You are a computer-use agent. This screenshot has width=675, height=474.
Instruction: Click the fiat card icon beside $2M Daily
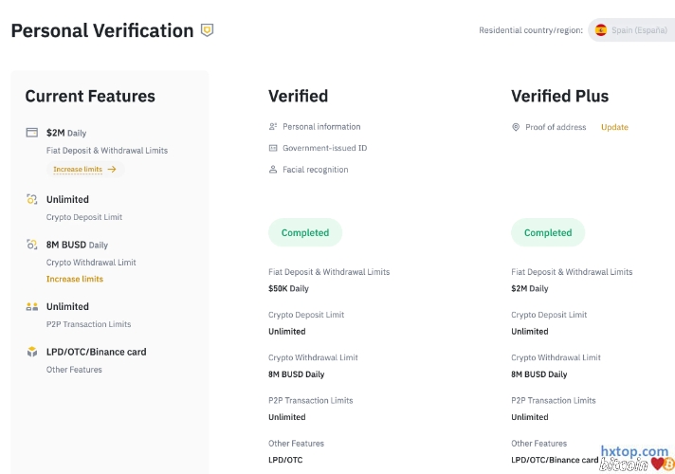[32, 133]
